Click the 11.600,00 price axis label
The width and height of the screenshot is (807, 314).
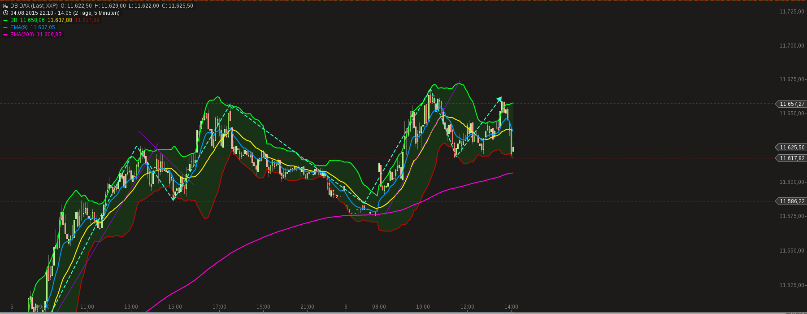click(792, 182)
